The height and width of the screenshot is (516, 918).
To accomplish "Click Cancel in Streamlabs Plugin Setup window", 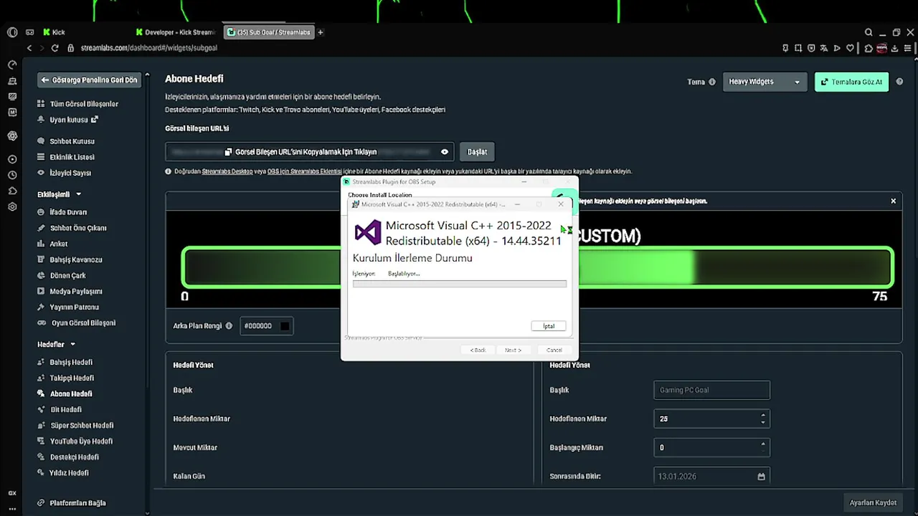I will click(x=554, y=350).
